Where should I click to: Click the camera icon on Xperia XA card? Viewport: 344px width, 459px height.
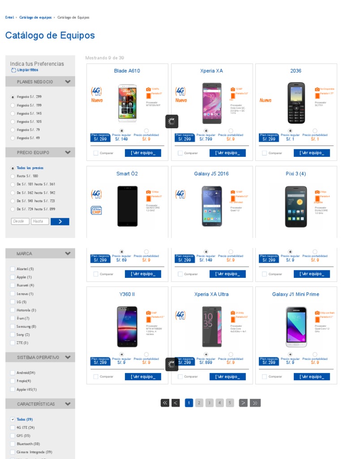[232, 89]
